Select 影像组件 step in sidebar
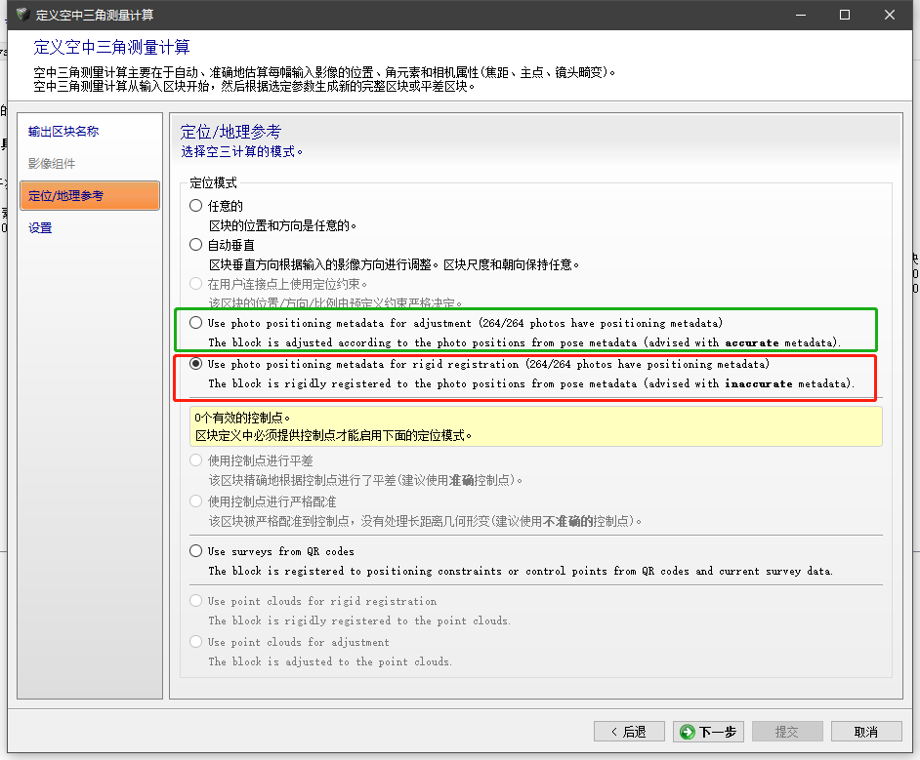This screenshot has height=760, width=920. tap(52, 164)
